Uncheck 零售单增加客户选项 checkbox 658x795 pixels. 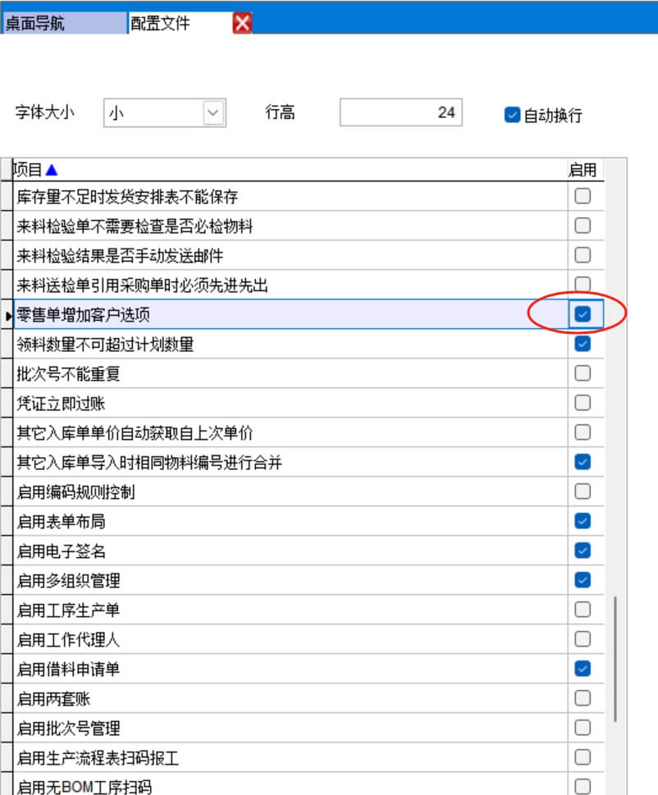[583, 314]
